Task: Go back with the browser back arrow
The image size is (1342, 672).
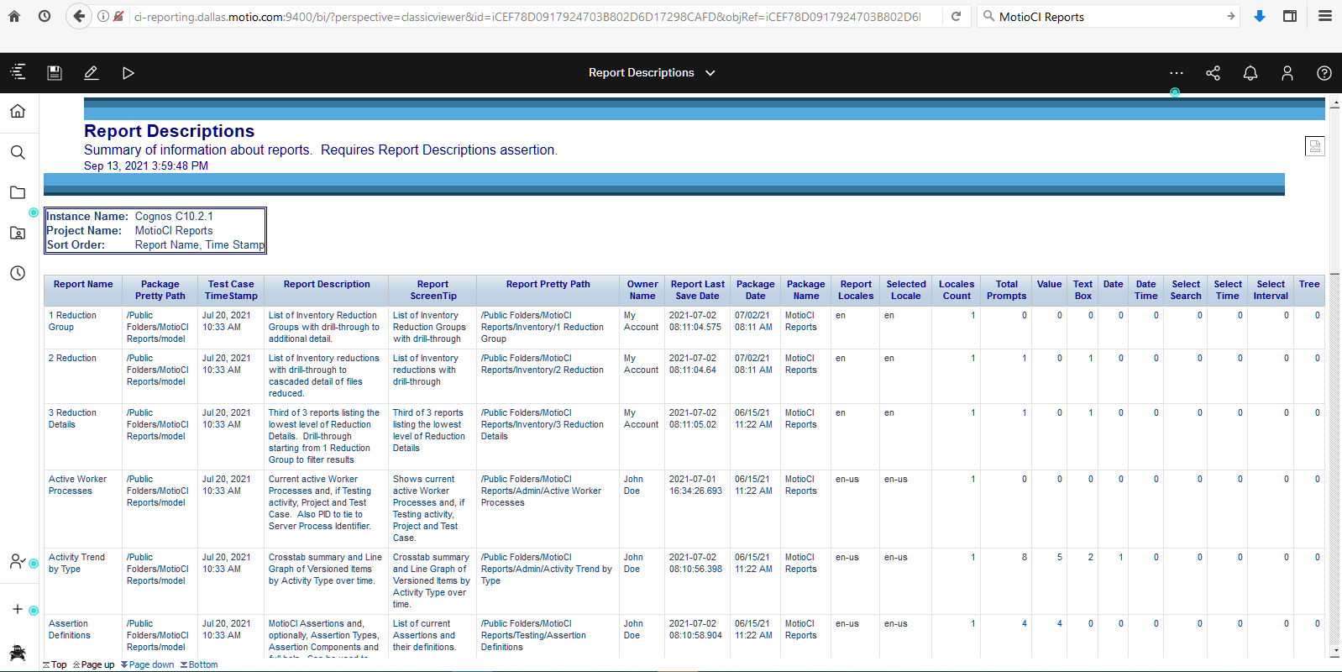Action: (79, 16)
